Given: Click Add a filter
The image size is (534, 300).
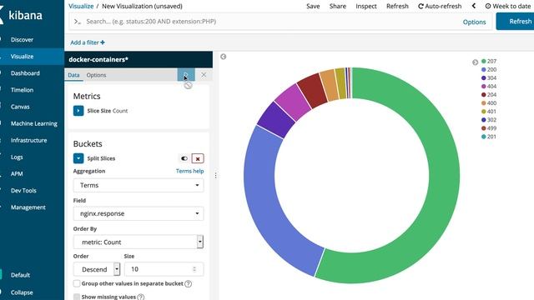Looking at the screenshot, I should coord(88,42).
